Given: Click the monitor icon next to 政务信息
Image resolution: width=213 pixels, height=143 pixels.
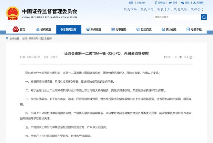Looking at the screenshot, I should tap(88, 29).
